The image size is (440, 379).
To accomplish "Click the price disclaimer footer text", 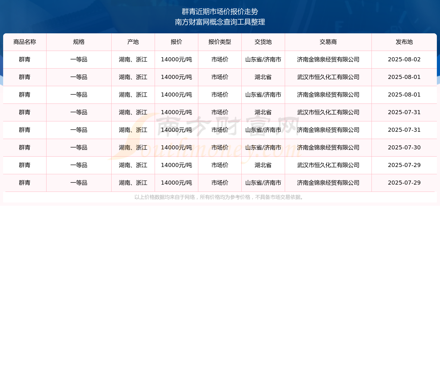I will (220, 197).
